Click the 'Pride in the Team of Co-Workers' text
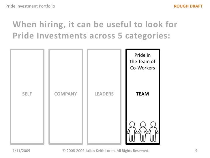 point(142,61)
